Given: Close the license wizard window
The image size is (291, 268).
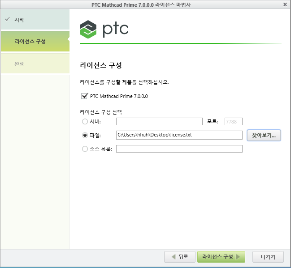Looking at the screenshot, I should tap(285, 4).
